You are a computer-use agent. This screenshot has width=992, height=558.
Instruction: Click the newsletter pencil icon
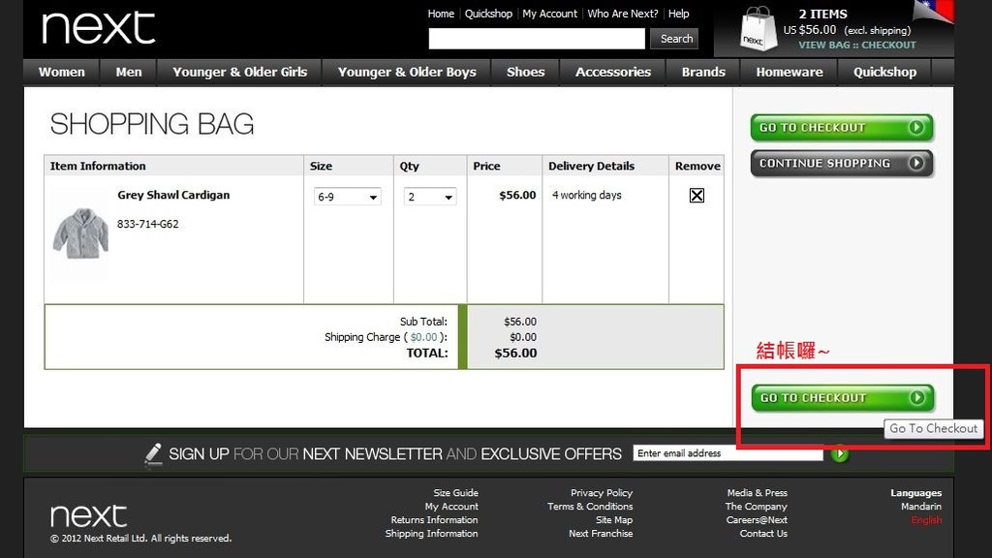[153, 453]
